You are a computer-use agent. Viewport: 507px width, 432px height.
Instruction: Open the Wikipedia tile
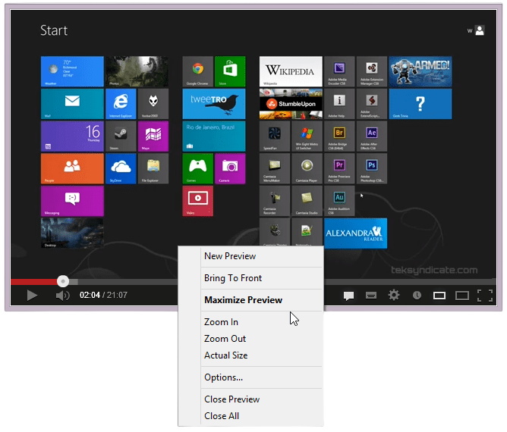290,71
